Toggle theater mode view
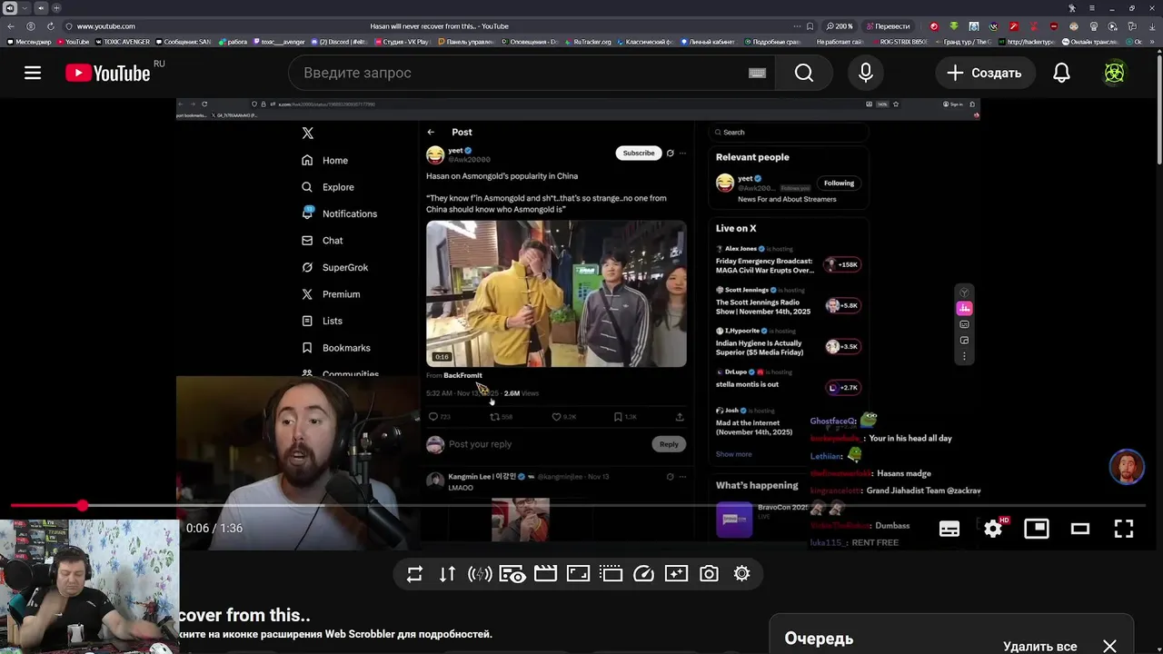Image resolution: width=1163 pixels, height=654 pixels. 1080,529
